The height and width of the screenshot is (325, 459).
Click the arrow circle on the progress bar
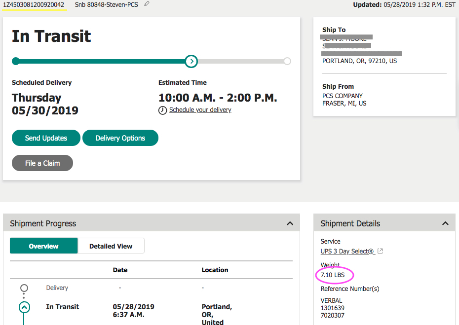(191, 61)
